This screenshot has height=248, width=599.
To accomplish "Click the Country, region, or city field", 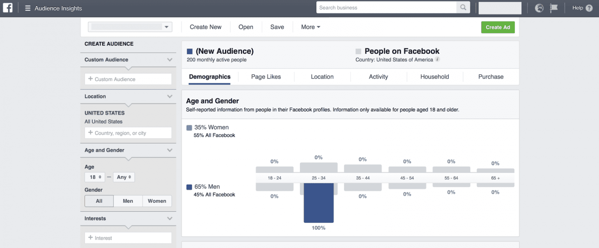I will (128, 133).
